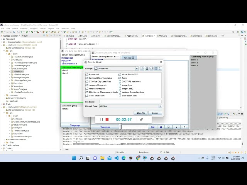Select image.docx in file list
The height and width of the screenshot is (185, 247).
pyautogui.click(x=125, y=85)
